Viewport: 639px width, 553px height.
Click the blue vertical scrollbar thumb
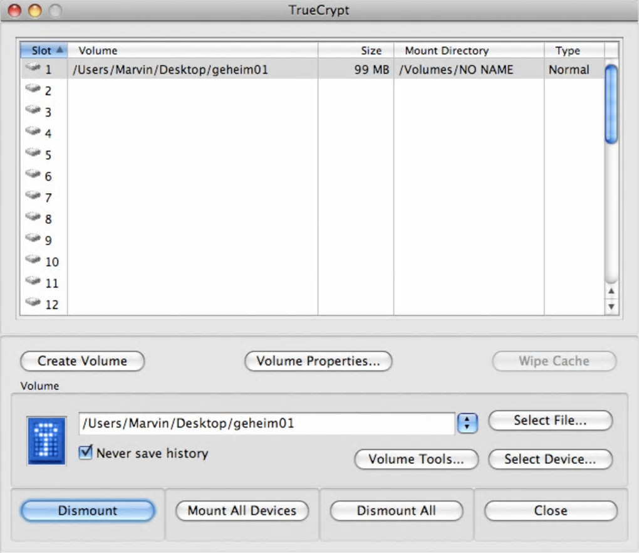click(x=611, y=104)
